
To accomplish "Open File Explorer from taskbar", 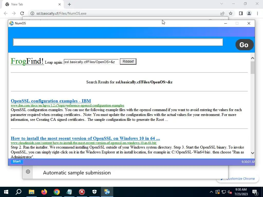I will 31,192.
